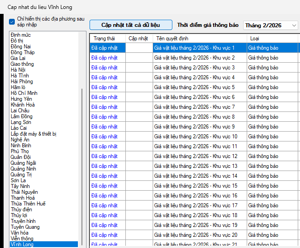This screenshot has height=248, width=300.
Task: Select 'Hà Nội' in the locality list
Action: (18, 70)
